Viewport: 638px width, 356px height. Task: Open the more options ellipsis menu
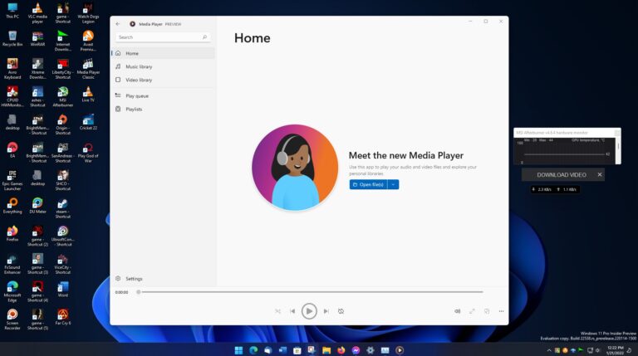501,311
